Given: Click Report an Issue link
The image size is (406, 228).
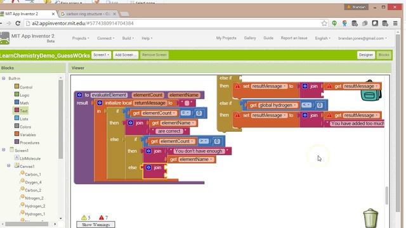Looking at the screenshot, I should tap(294, 38).
